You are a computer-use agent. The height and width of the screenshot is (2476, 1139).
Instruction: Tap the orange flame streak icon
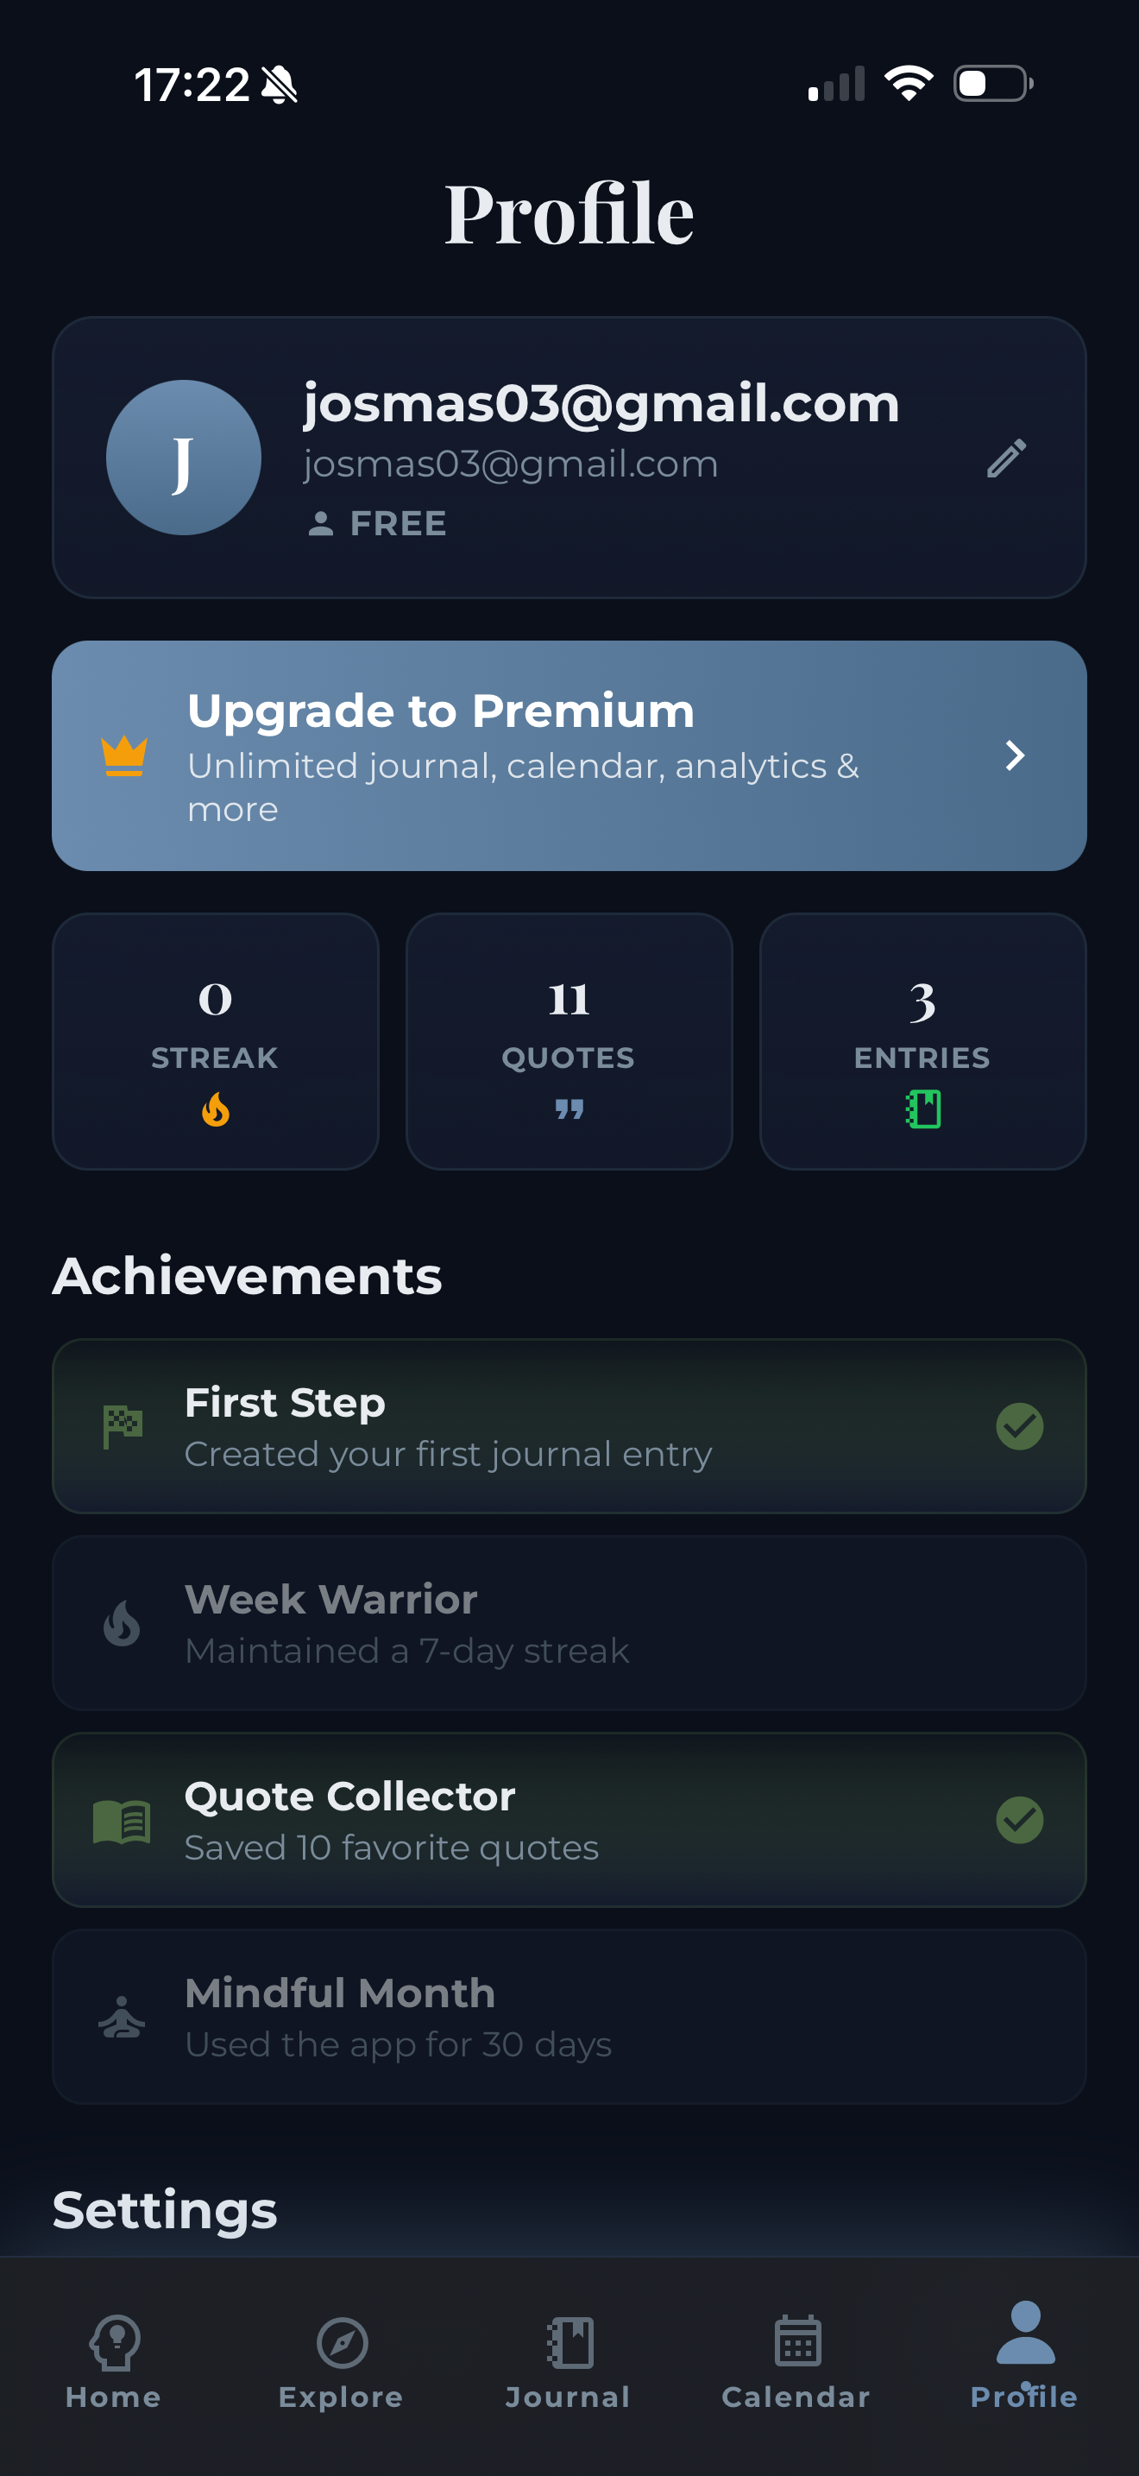(x=215, y=1109)
